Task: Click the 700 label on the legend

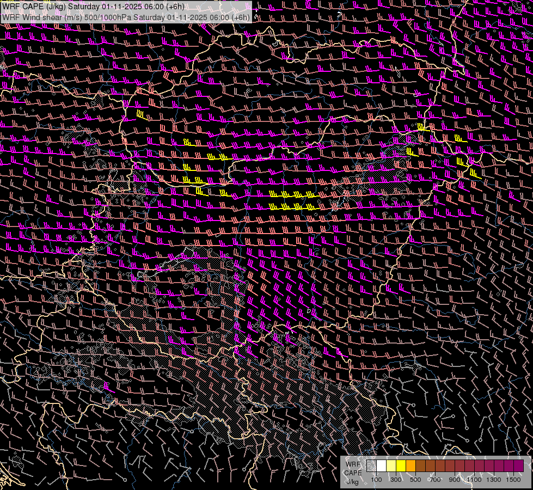Action: [x=435, y=480]
